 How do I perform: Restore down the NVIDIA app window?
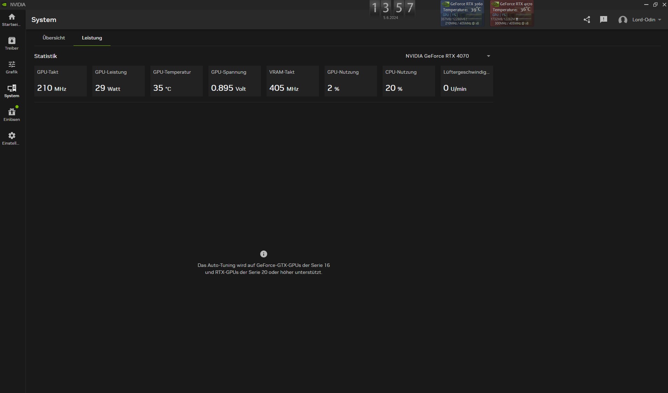[x=655, y=5]
